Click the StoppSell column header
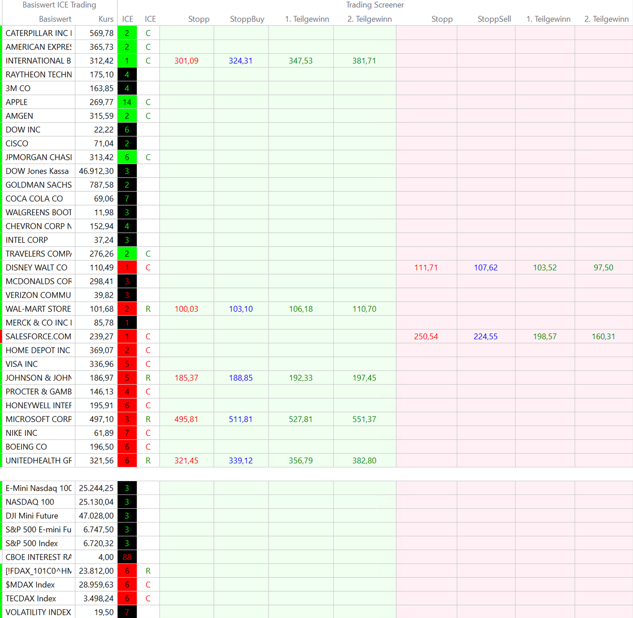This screenshot has width=633, height=618. coord(494,19)
